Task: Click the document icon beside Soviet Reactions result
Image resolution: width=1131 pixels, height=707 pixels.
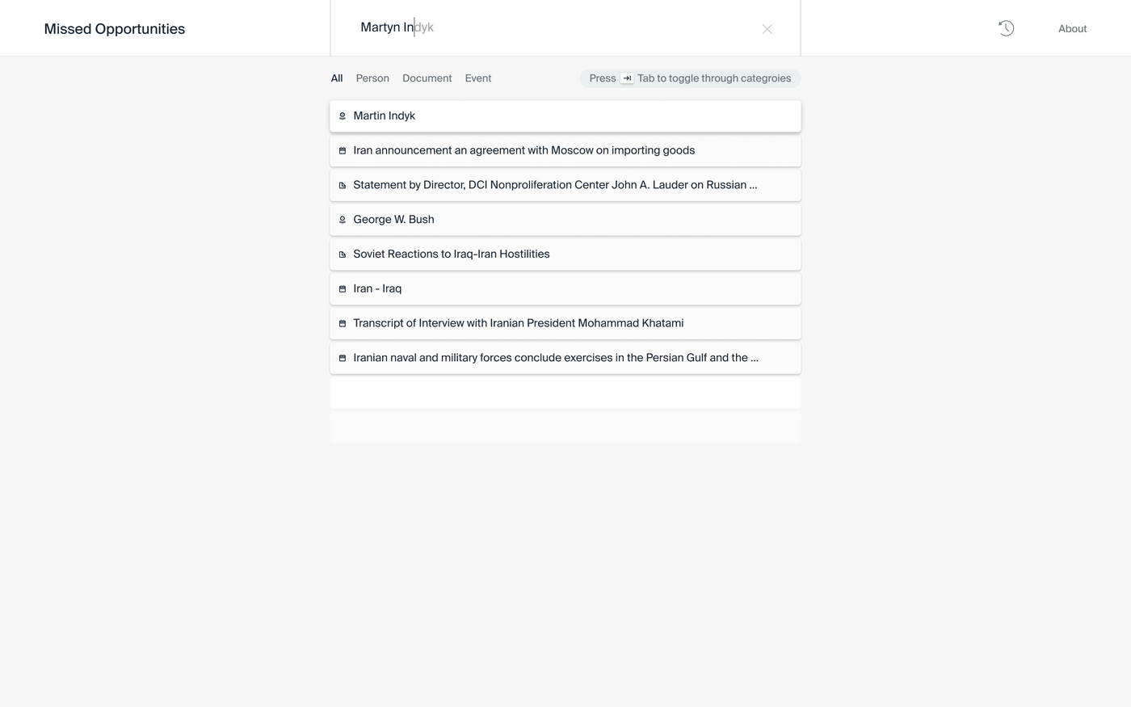Action: (x=343, y=255)
